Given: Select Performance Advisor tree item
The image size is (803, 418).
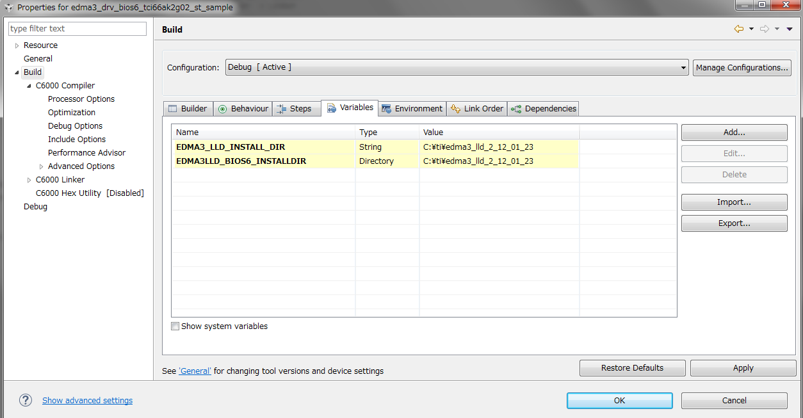Looking at the screenshot, I should click(86, 153).
